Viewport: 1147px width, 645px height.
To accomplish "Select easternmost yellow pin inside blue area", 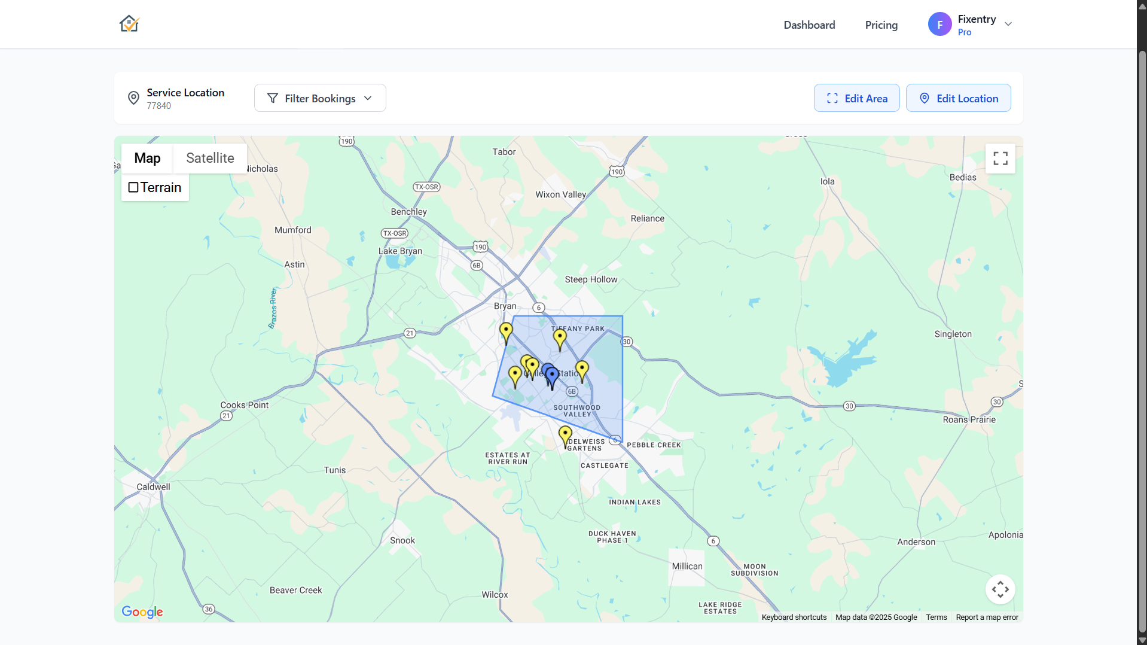I will coord(582,371).
